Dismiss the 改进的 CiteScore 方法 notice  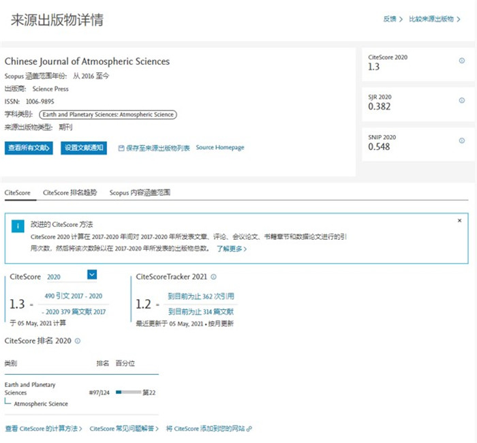[x=459, y=221]
